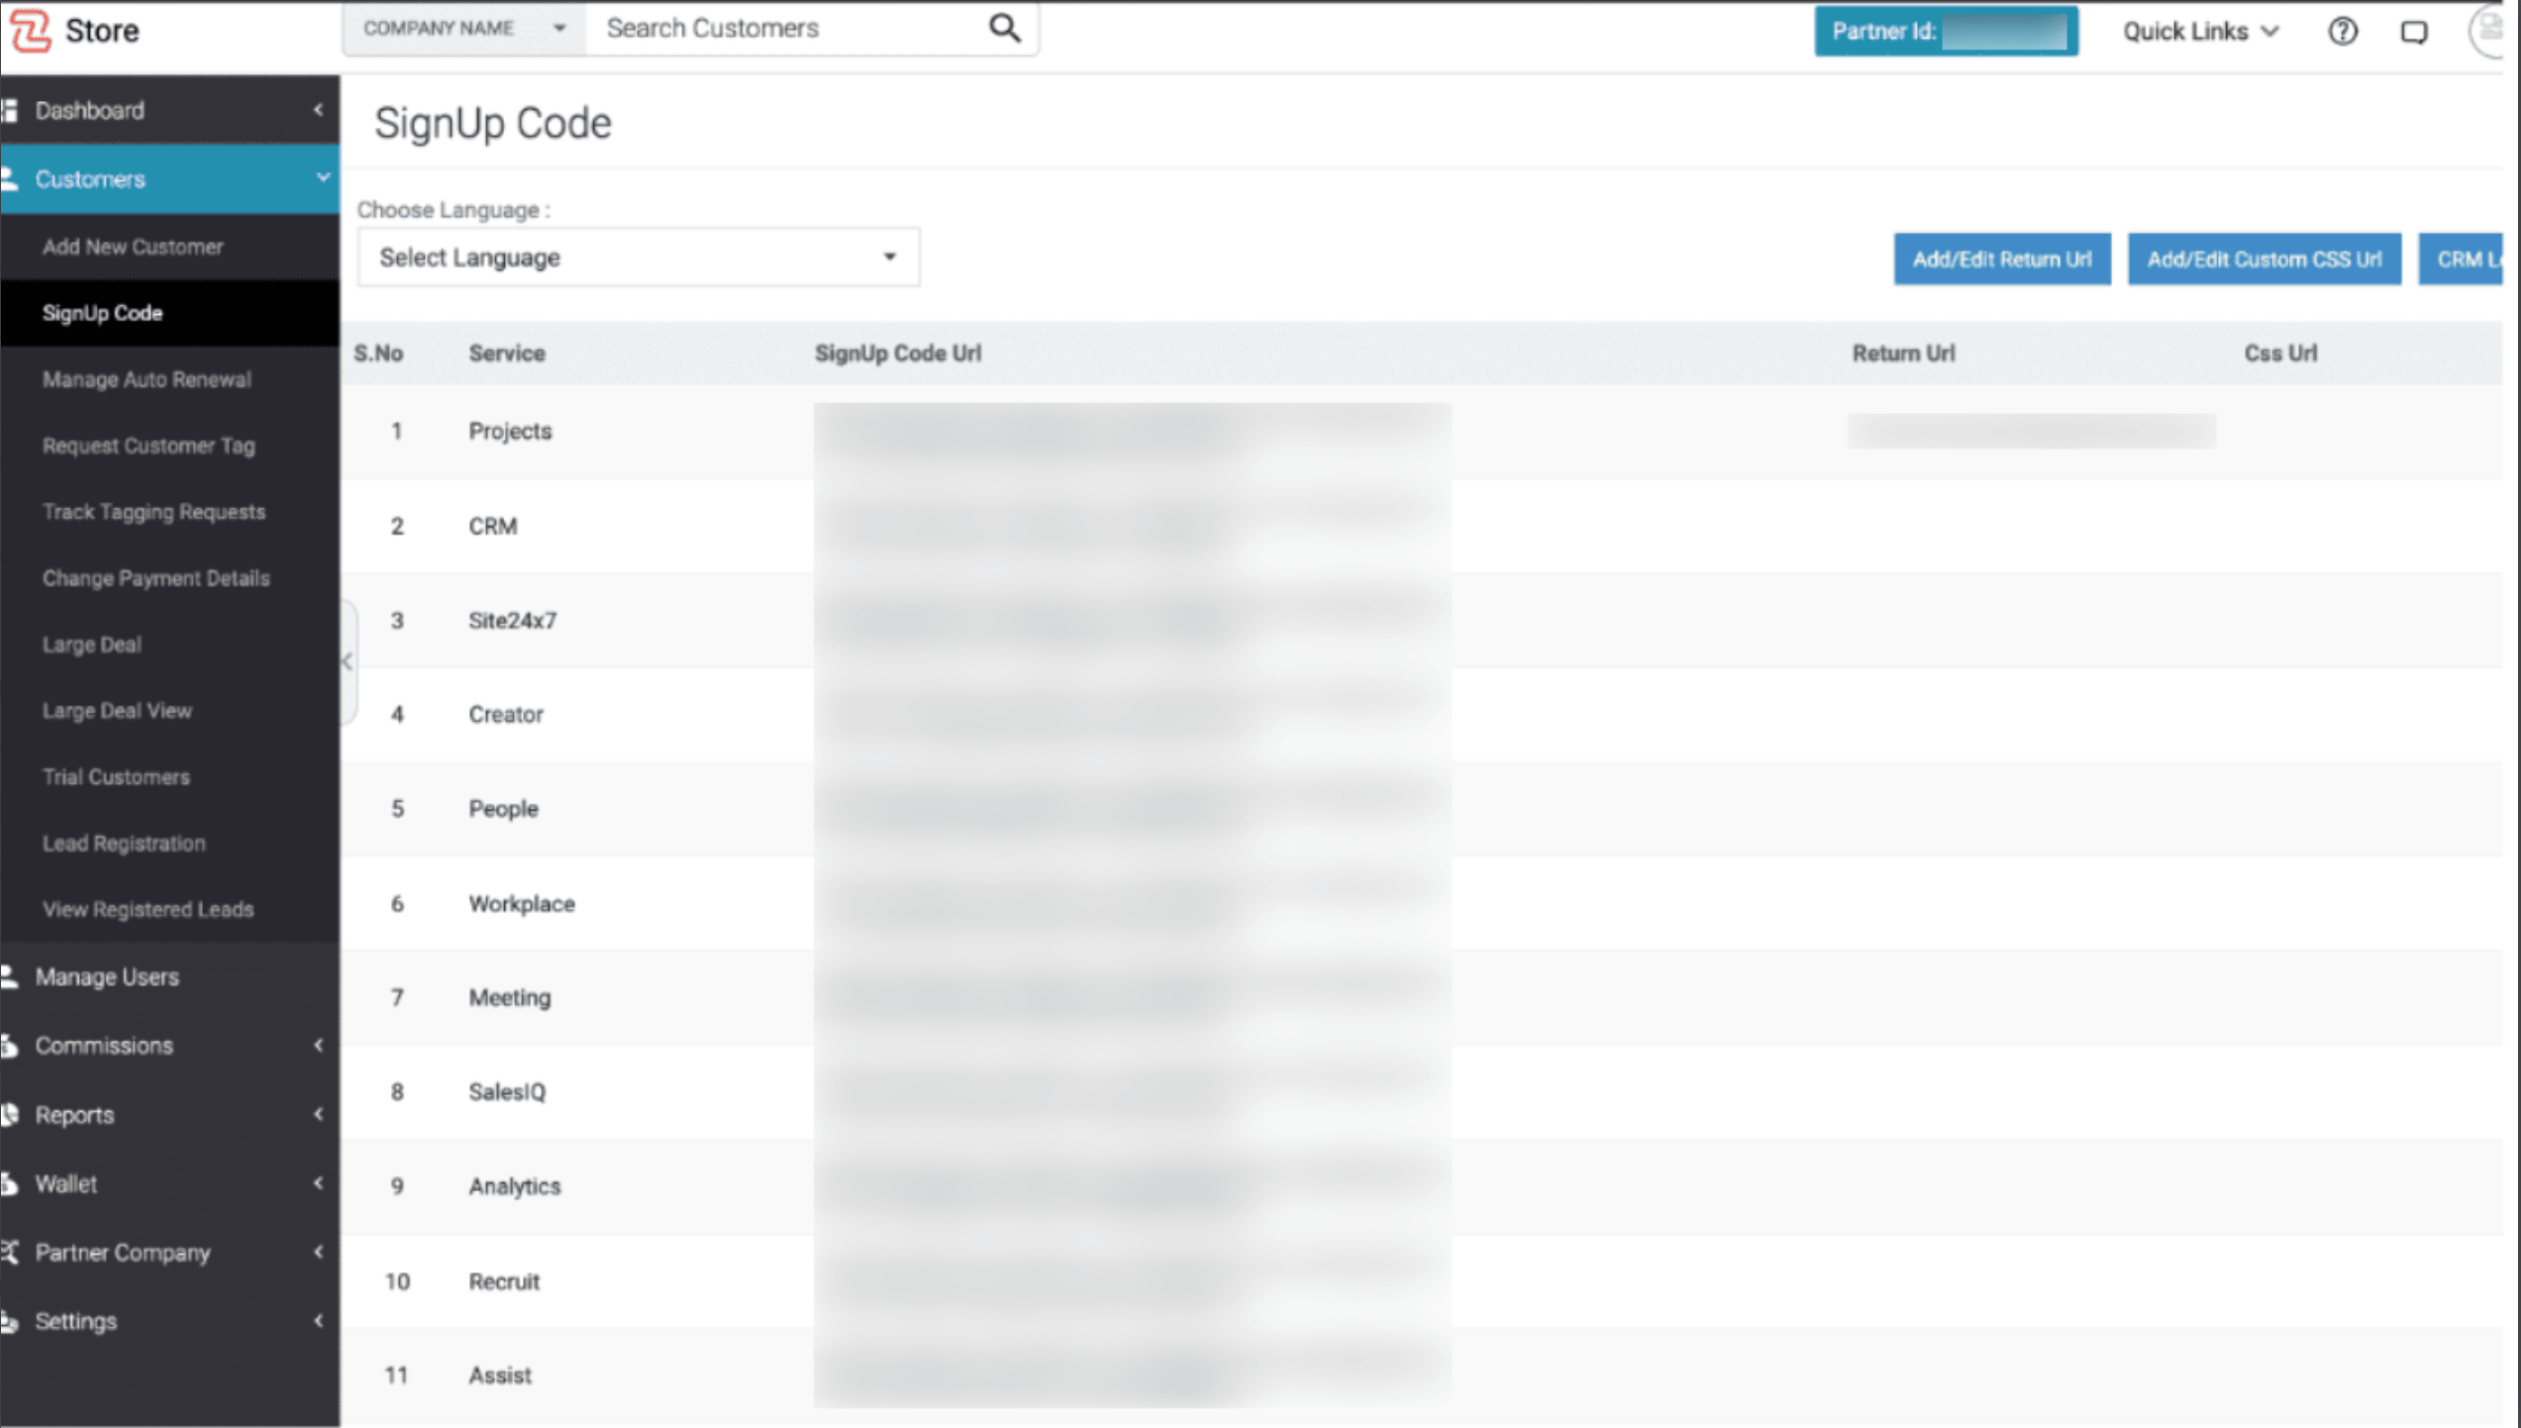Click the Css Url column header
This screenshot has height=1428, width=2521.
[2280, 354]
